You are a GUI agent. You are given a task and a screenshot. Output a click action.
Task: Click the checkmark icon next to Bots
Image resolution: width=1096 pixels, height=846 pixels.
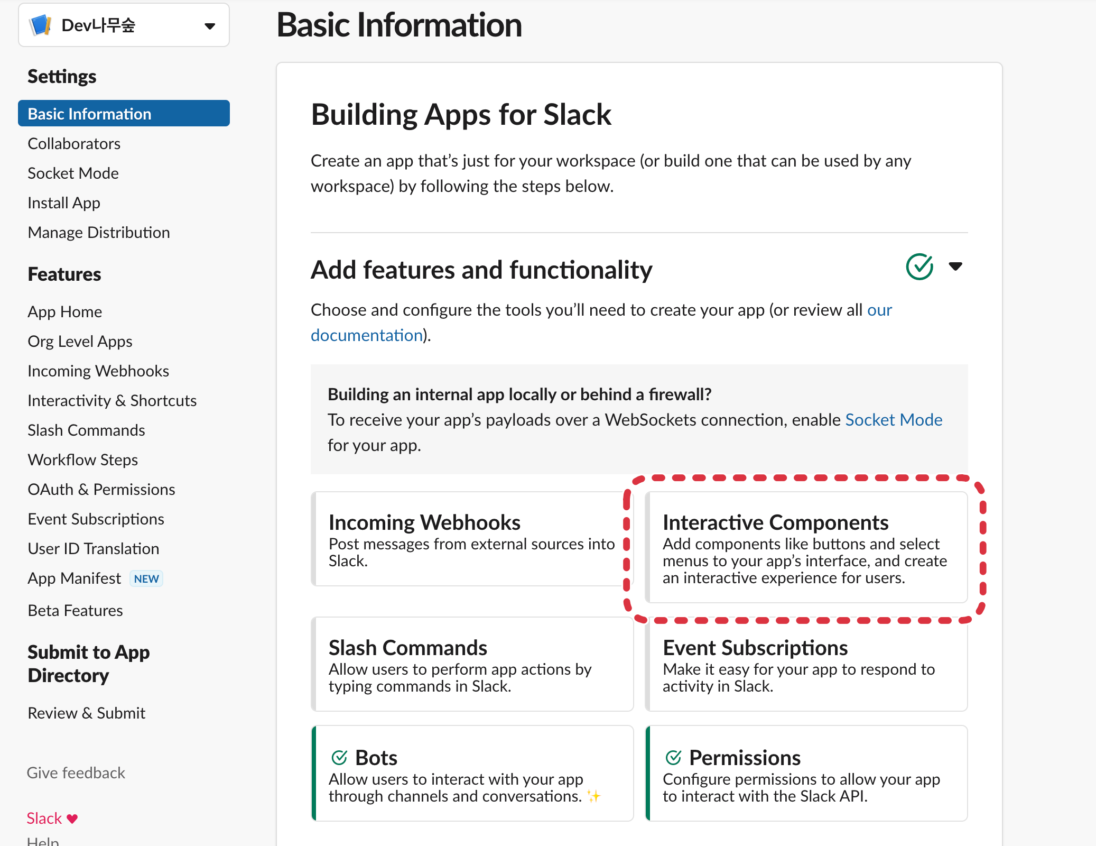339,758
